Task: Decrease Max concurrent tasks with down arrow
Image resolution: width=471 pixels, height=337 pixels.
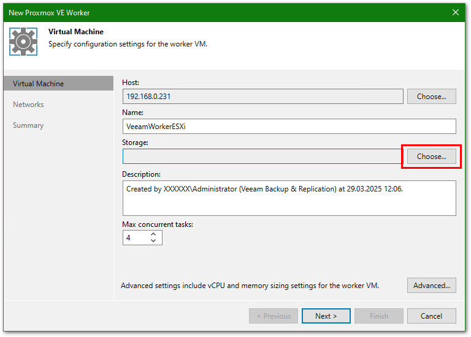Action: [x=153, y=241]
